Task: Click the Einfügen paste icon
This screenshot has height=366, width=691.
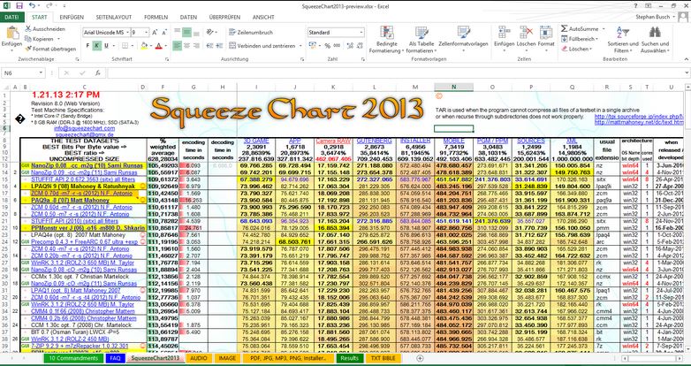Action: pyautogui.click(x=11, y=34)
